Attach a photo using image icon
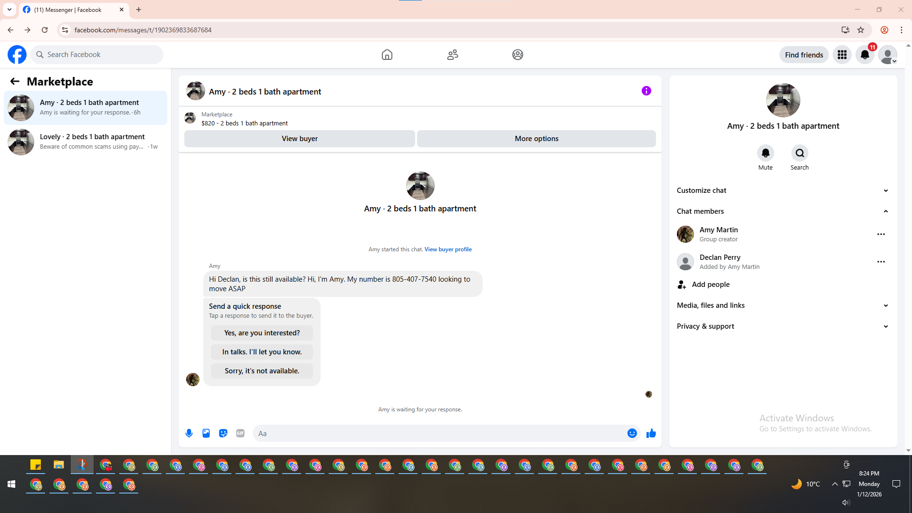Viewport: 912px width, 513px height. click(206, 433)
